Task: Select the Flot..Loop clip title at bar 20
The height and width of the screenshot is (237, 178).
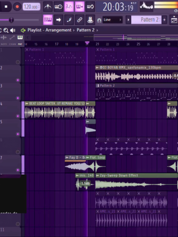Action: [x=97, y=158]
